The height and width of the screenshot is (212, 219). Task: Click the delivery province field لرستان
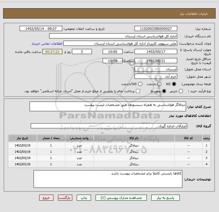[156, 69]
